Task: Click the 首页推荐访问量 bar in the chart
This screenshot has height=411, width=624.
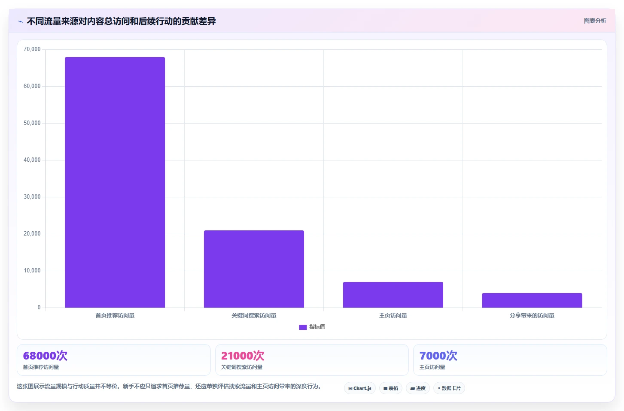Action: [x=115, y=182]
